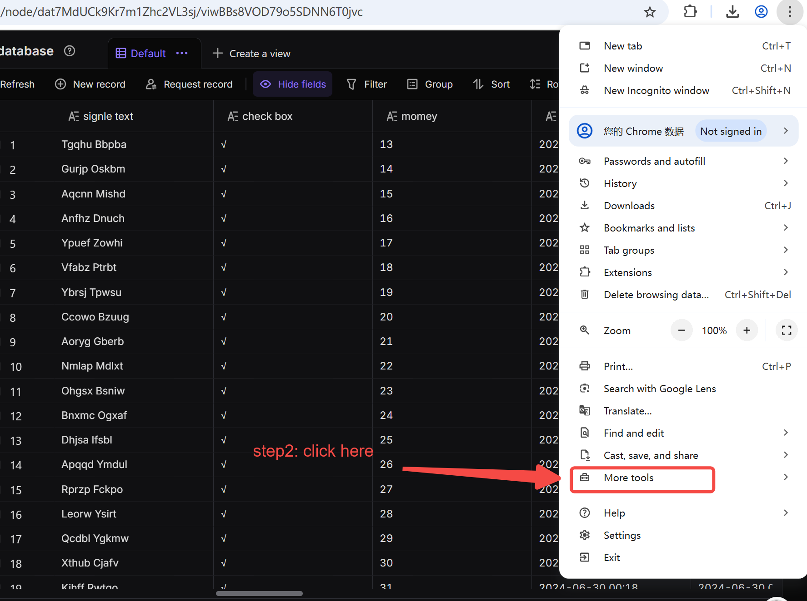This screenshot has height=601, width=807.
Task: Open the Default view's three-dot options
Action: (182, 53)
